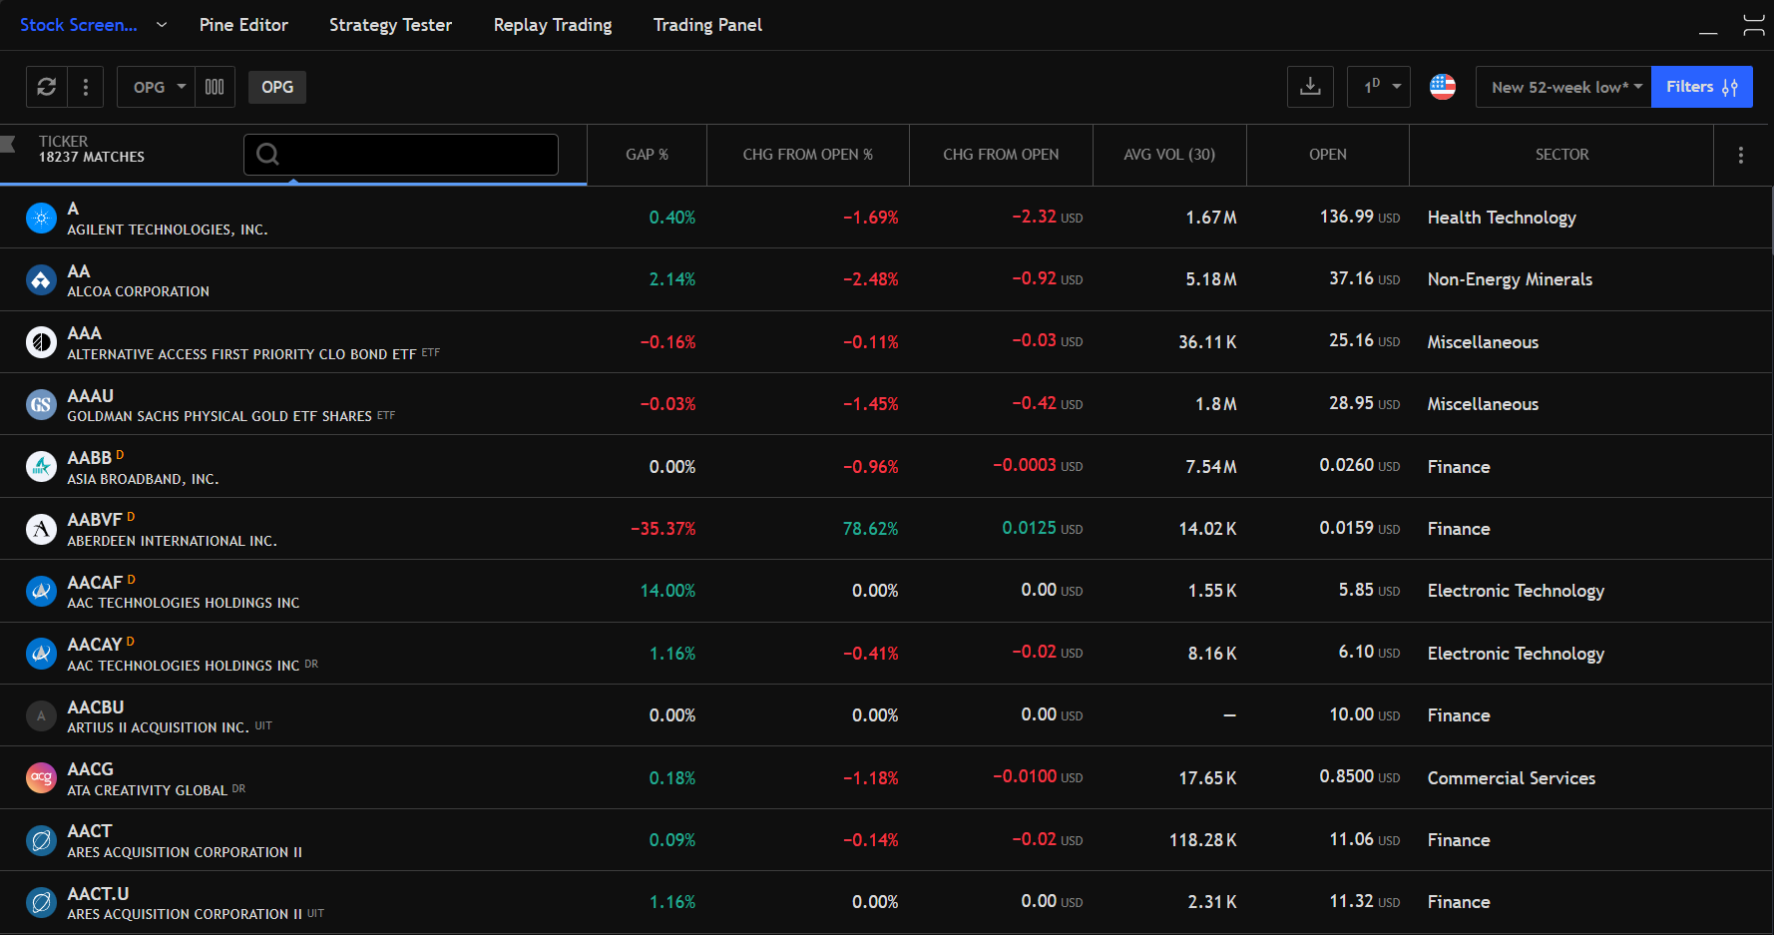
Task: Sort by OPEN column header
Action: pyautogui.click(x=1328, y=155)
